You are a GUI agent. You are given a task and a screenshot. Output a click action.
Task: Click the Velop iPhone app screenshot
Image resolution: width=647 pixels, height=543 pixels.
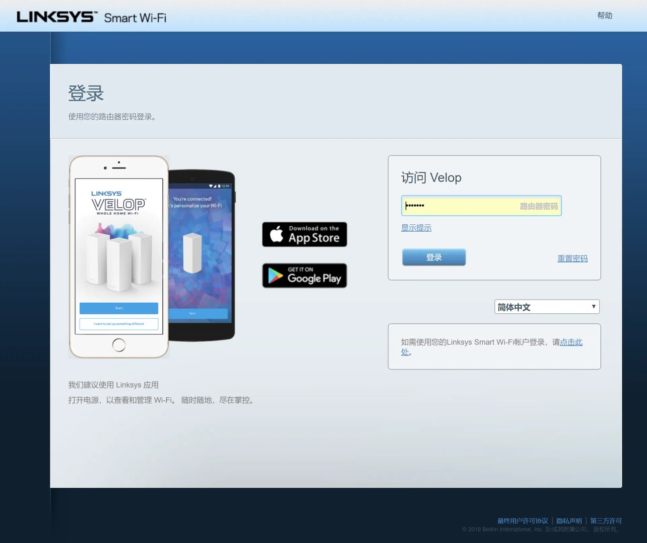(119, 256)
